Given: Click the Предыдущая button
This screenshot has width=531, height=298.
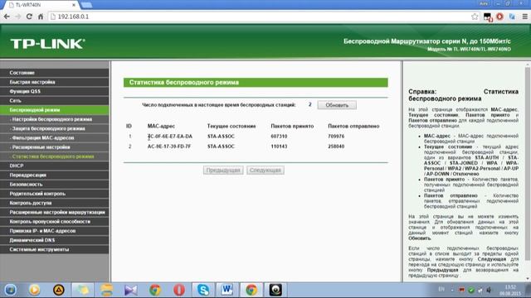Looking at the screenshot, I should pos(223,171).
